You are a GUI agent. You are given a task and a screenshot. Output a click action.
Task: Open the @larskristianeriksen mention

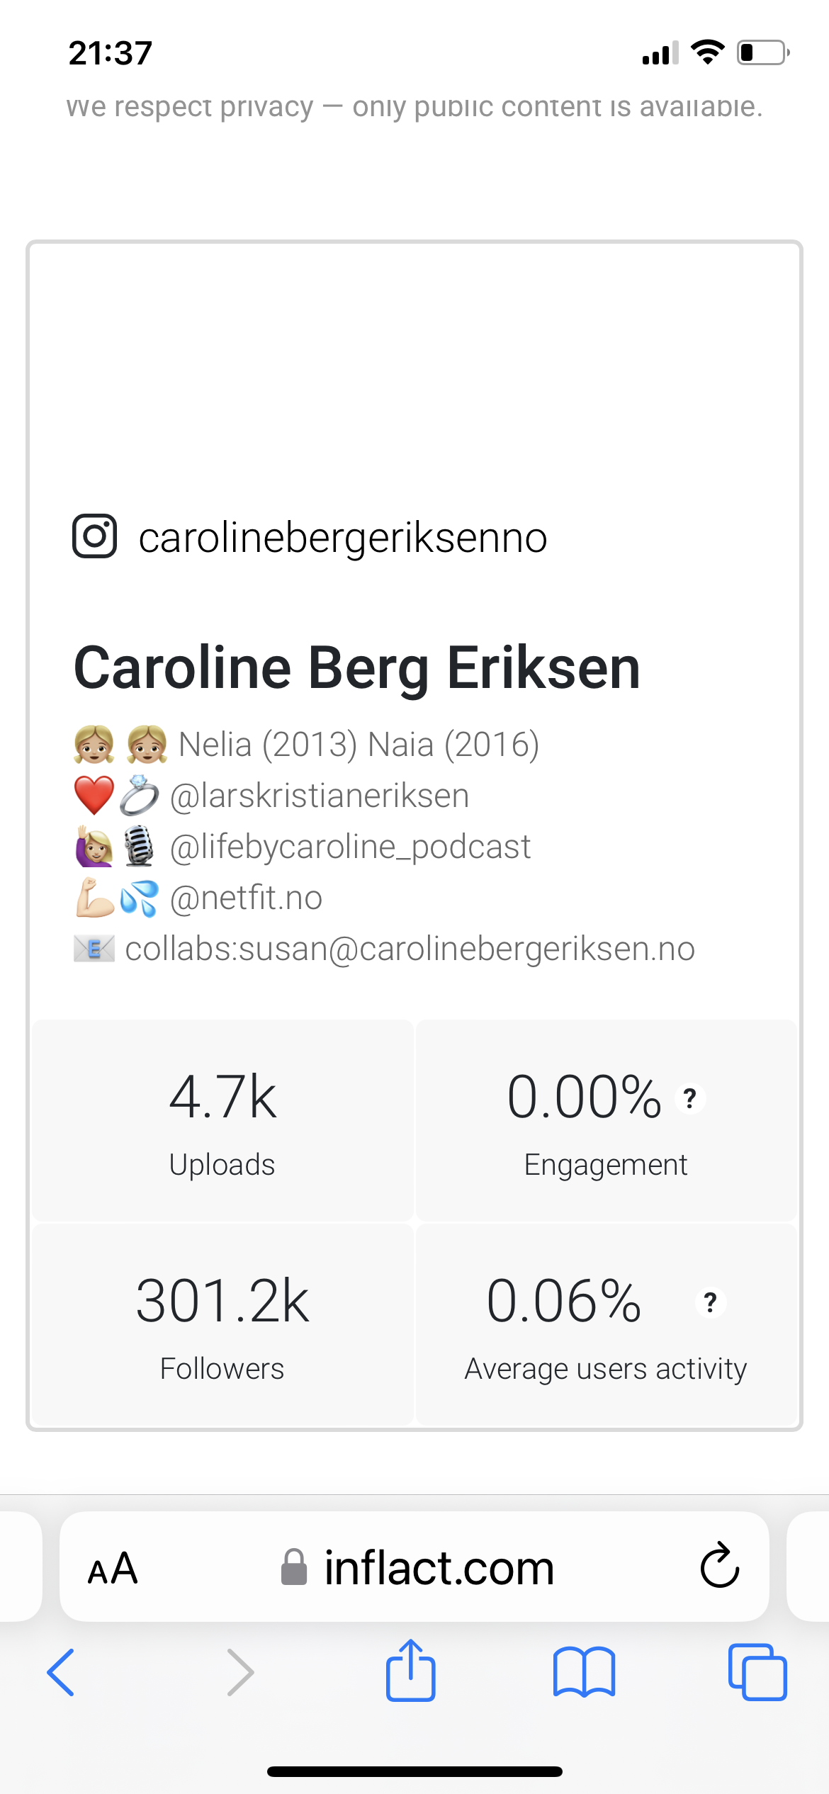(x=320, y=796)
